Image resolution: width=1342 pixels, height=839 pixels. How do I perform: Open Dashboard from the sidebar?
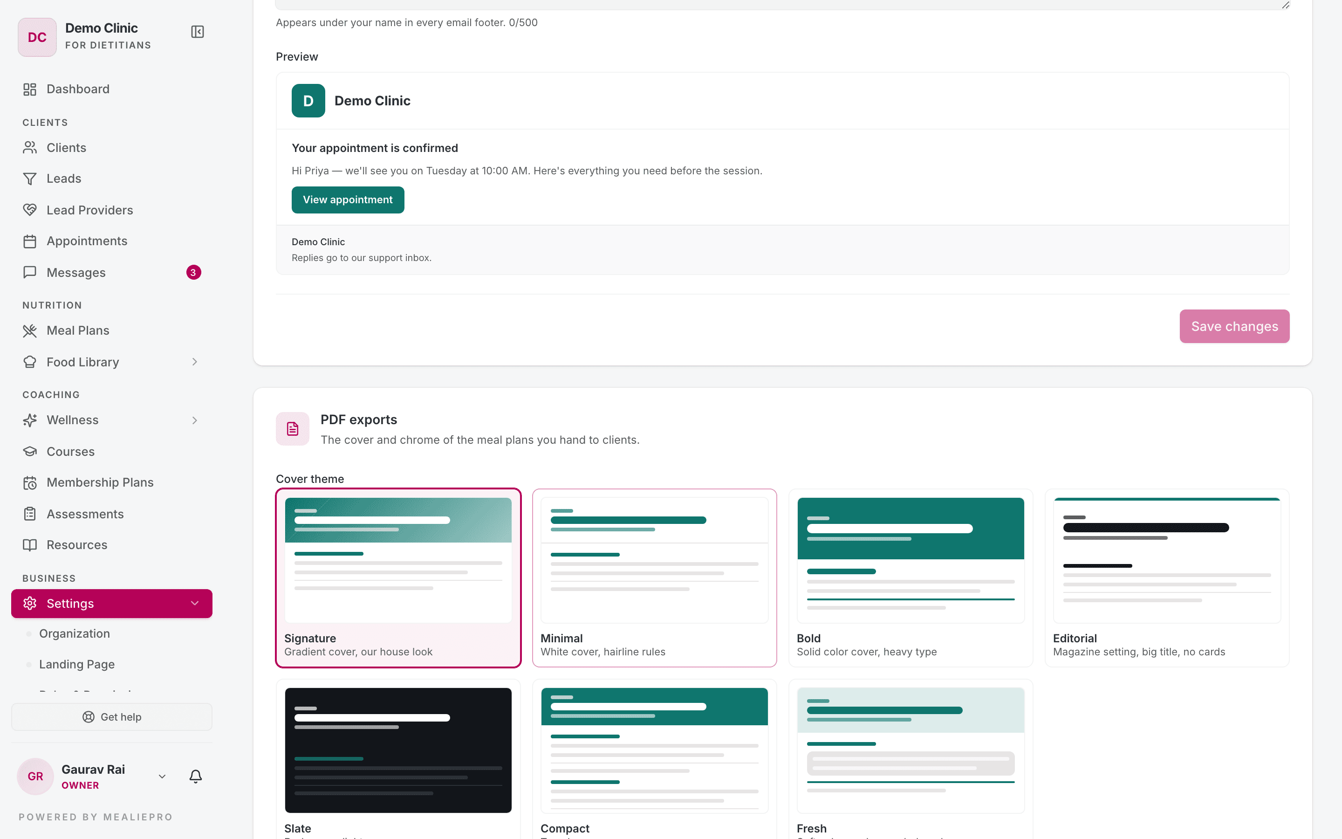pos(111,89)
